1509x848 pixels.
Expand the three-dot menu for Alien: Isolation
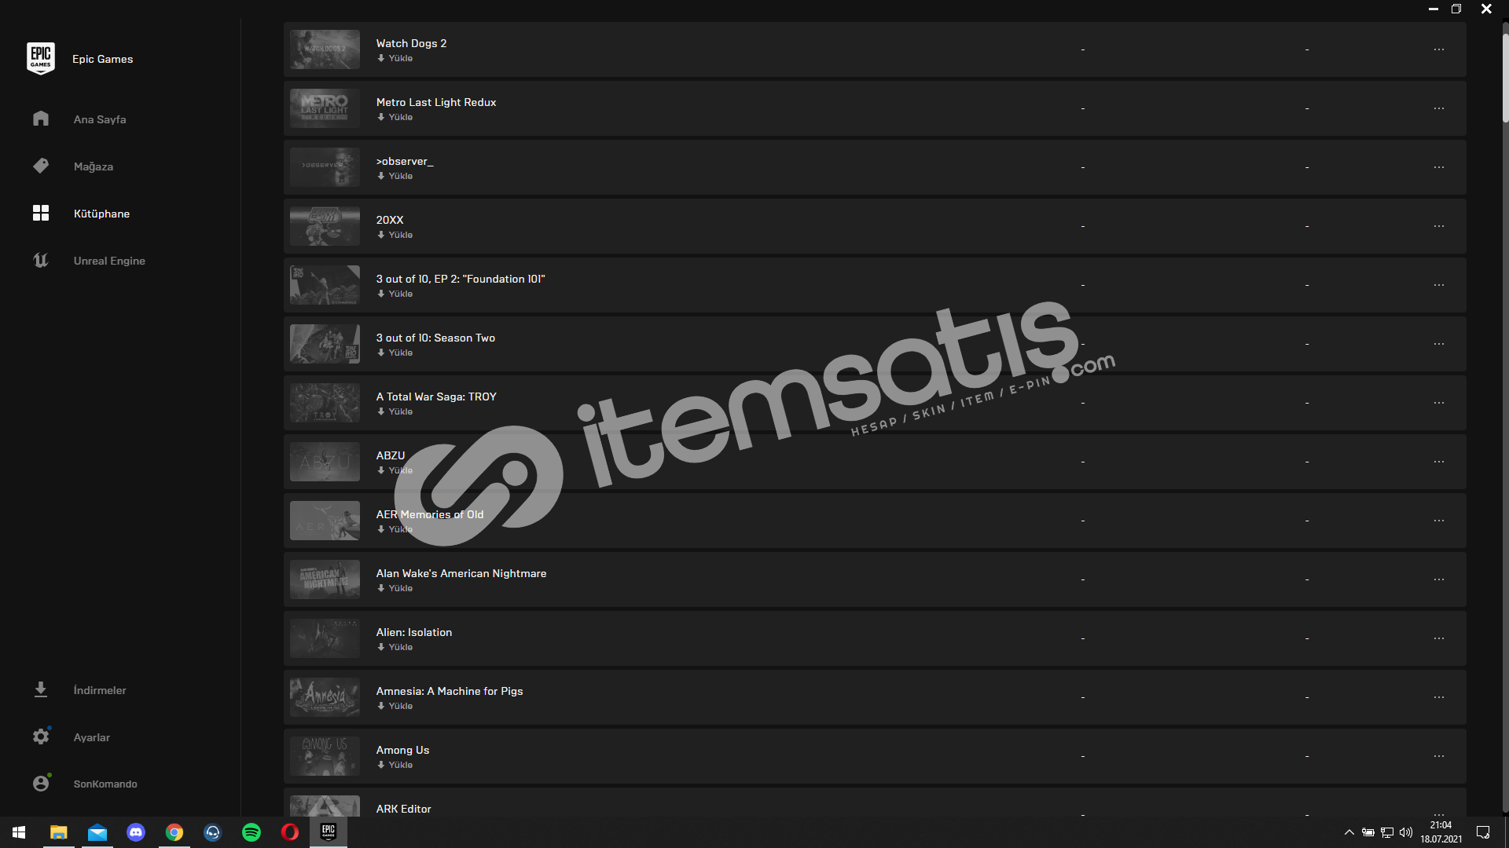click(x=1438, y=638)
